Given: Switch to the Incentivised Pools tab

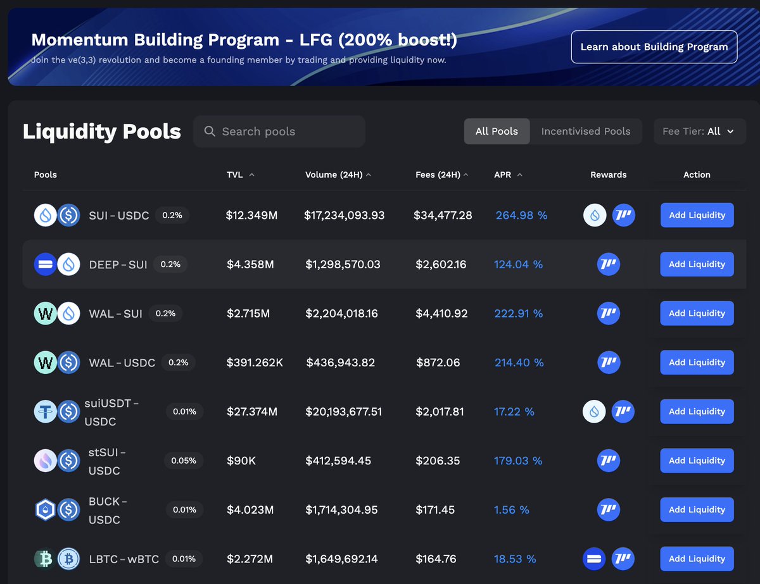Looking at the screenshot, I should [x=586, y=132].
